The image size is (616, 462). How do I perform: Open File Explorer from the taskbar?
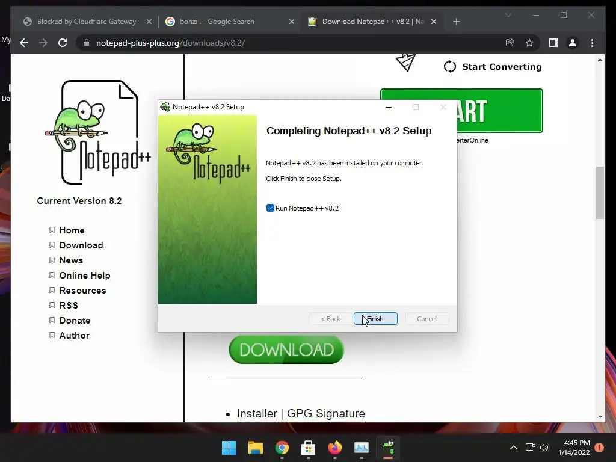pos(255,448)
